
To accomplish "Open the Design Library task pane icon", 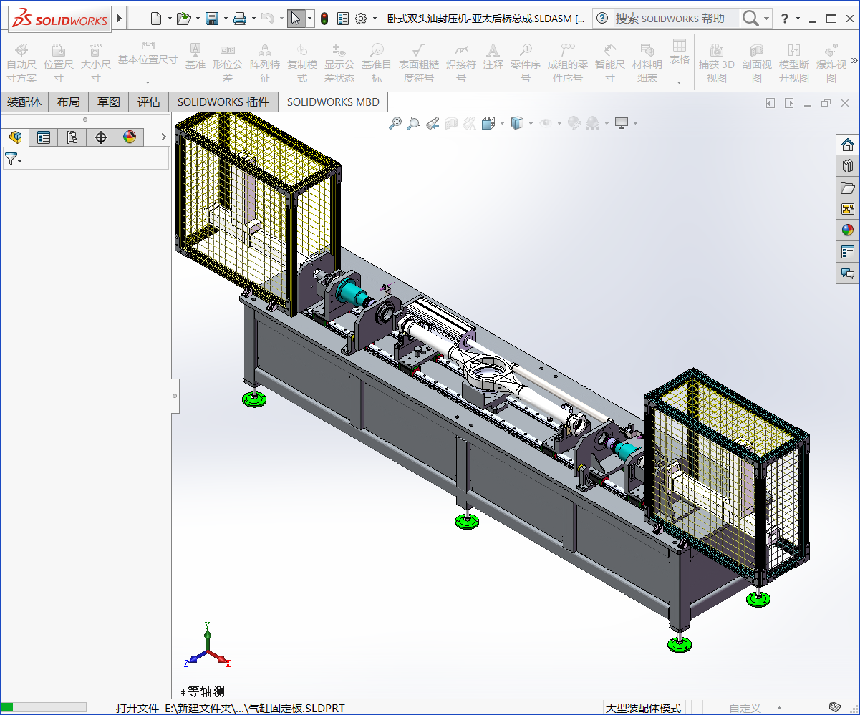I will point(848,166).
